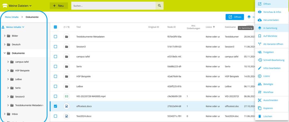Click the scissors icon for Ausschneiden
This screenshot has height=122, width=289.
click(260, 100)
